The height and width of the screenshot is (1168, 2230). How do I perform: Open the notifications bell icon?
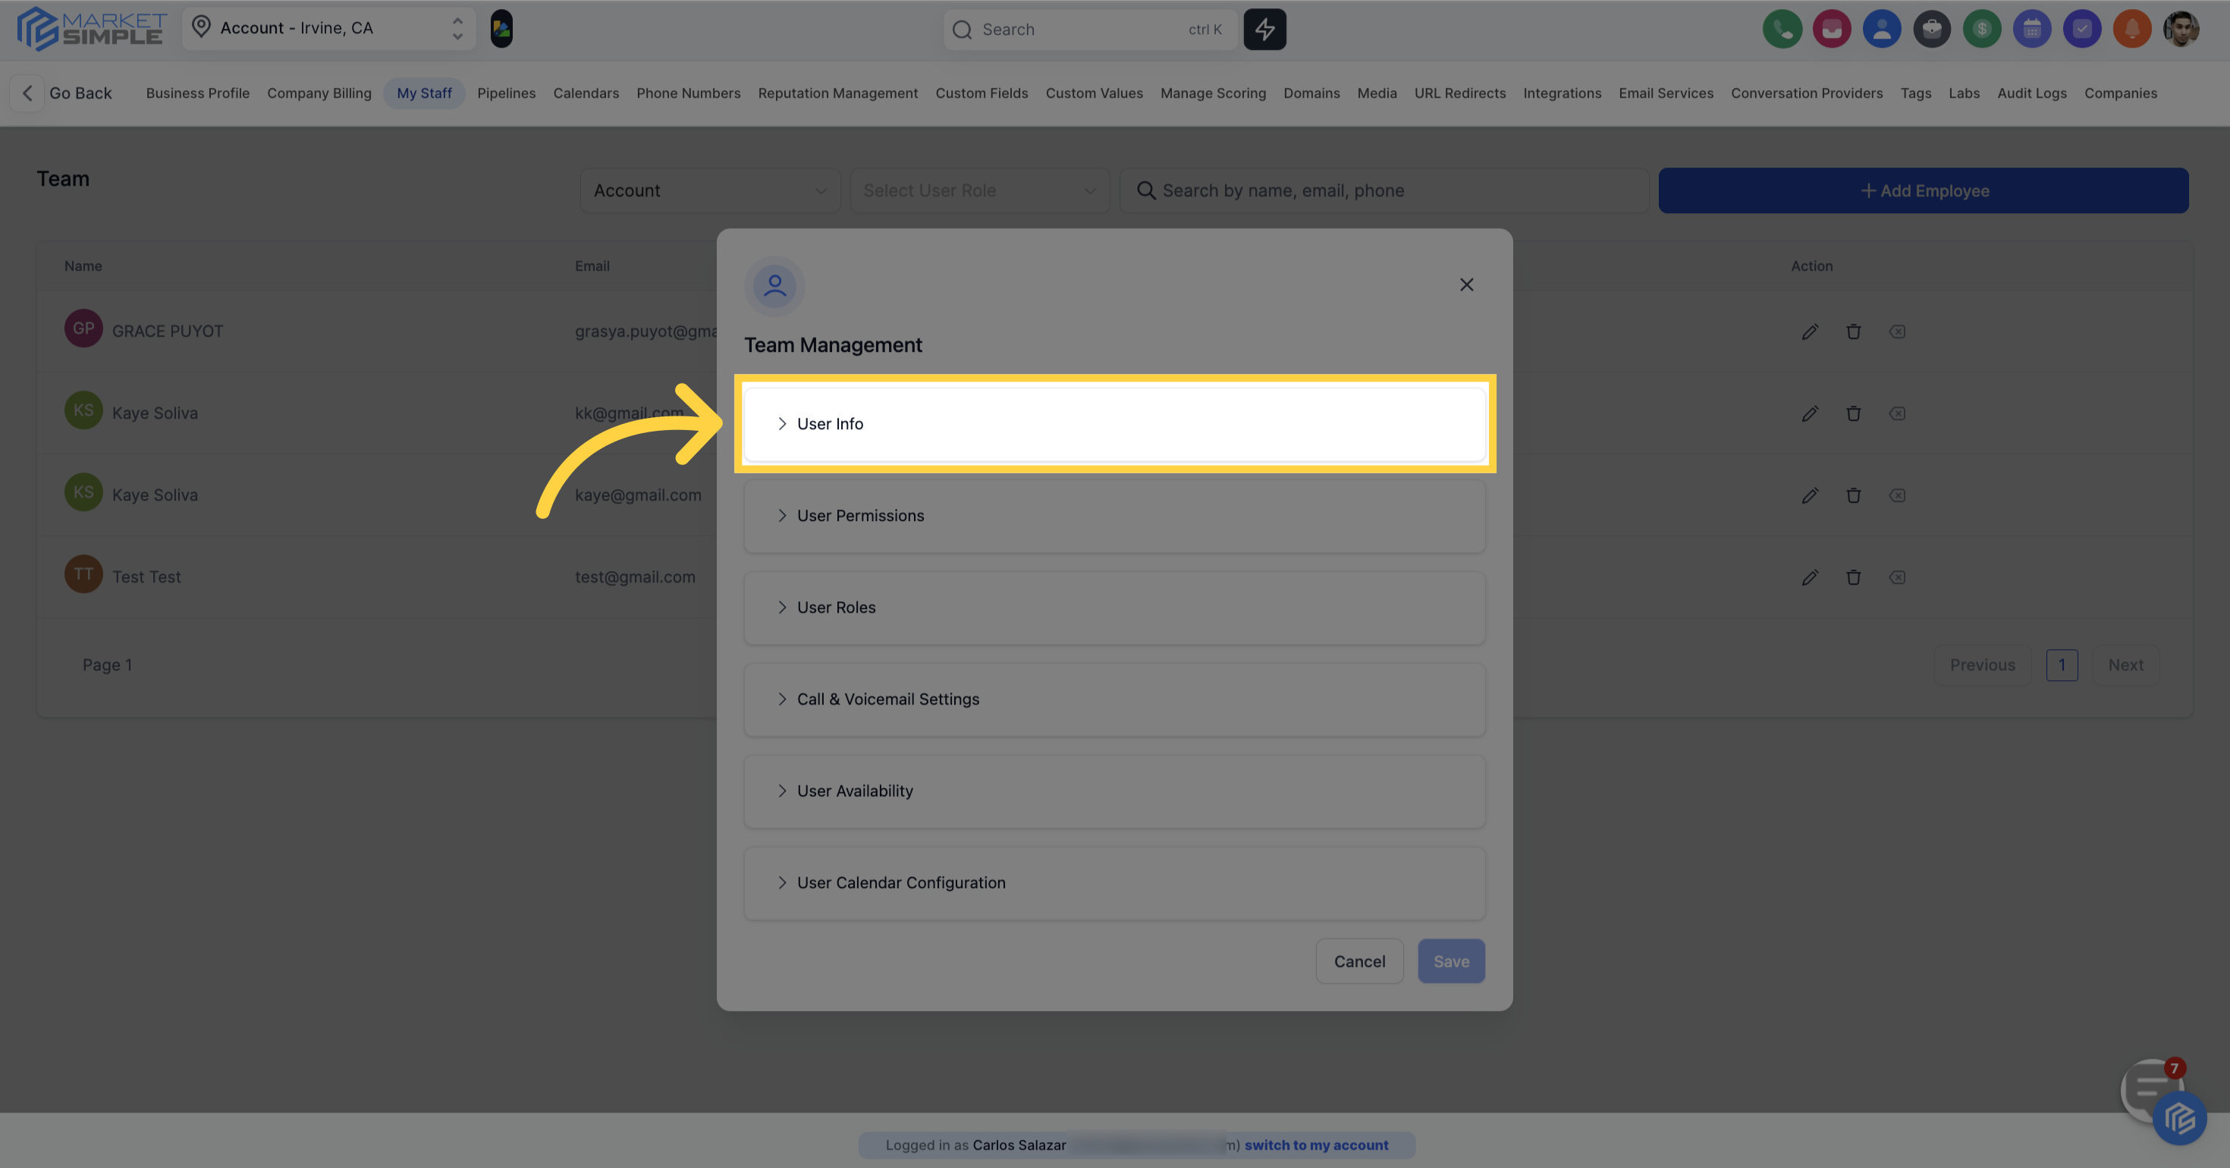point(2133,29)
